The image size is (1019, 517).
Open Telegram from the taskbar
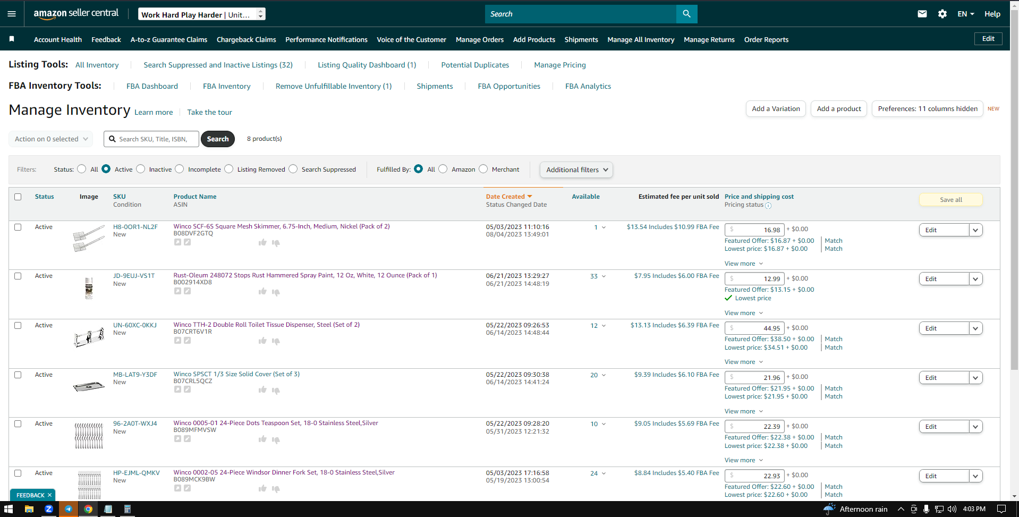(x=69, y=509)
